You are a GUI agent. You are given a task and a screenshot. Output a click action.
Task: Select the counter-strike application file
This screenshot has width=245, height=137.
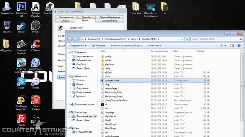coord(155,80)
